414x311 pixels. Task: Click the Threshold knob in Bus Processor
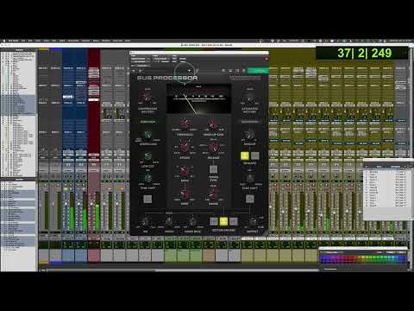[x=185, y=124]
